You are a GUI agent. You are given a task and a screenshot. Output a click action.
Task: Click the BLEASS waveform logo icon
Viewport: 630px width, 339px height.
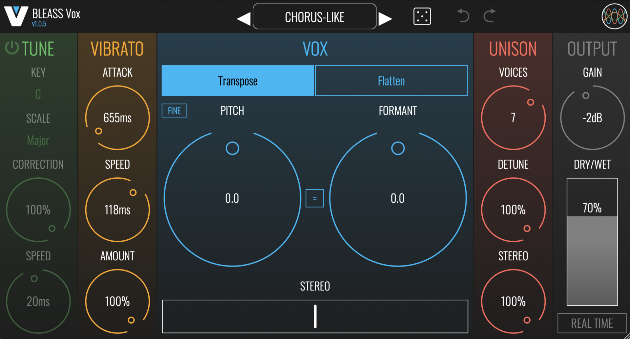point(614,16)
